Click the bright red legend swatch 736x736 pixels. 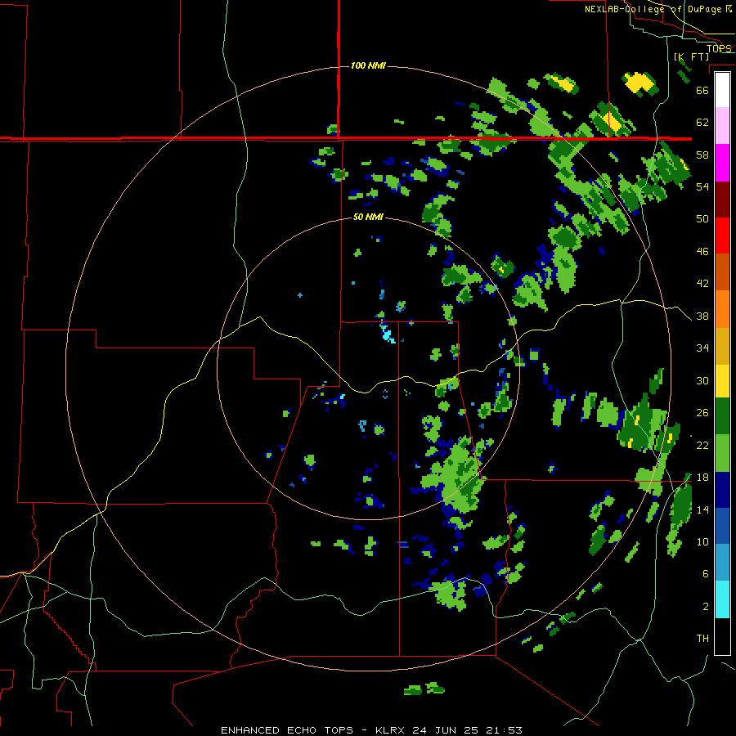(x=722, y=236)
